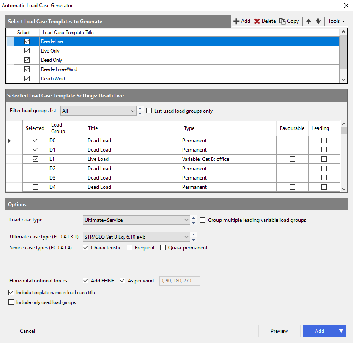Deselect load group L1
The width and height of the screenshot is (353, 343).
coord(35,159)
